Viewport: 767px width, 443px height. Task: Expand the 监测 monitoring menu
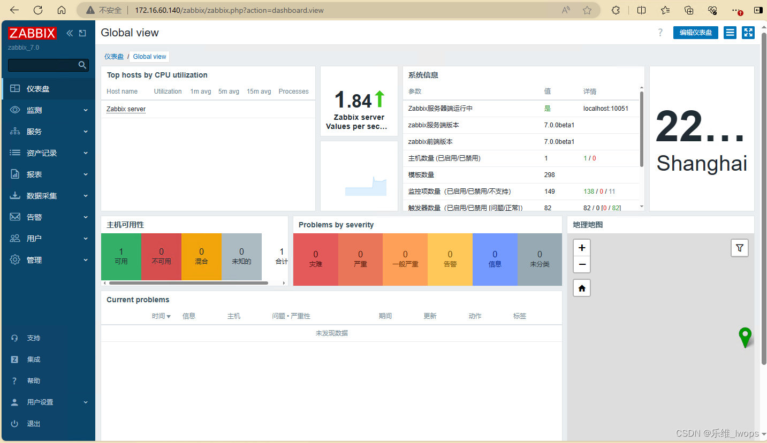(x=48, y=110)
